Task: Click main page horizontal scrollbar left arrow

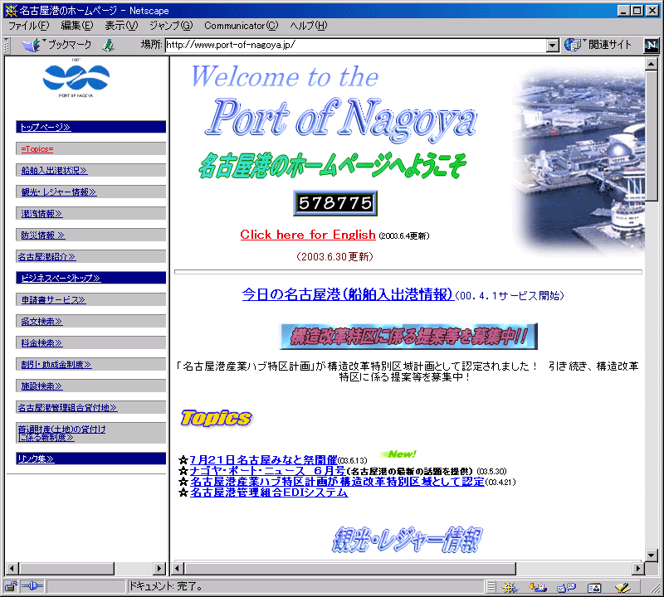Action: (178, 569)
